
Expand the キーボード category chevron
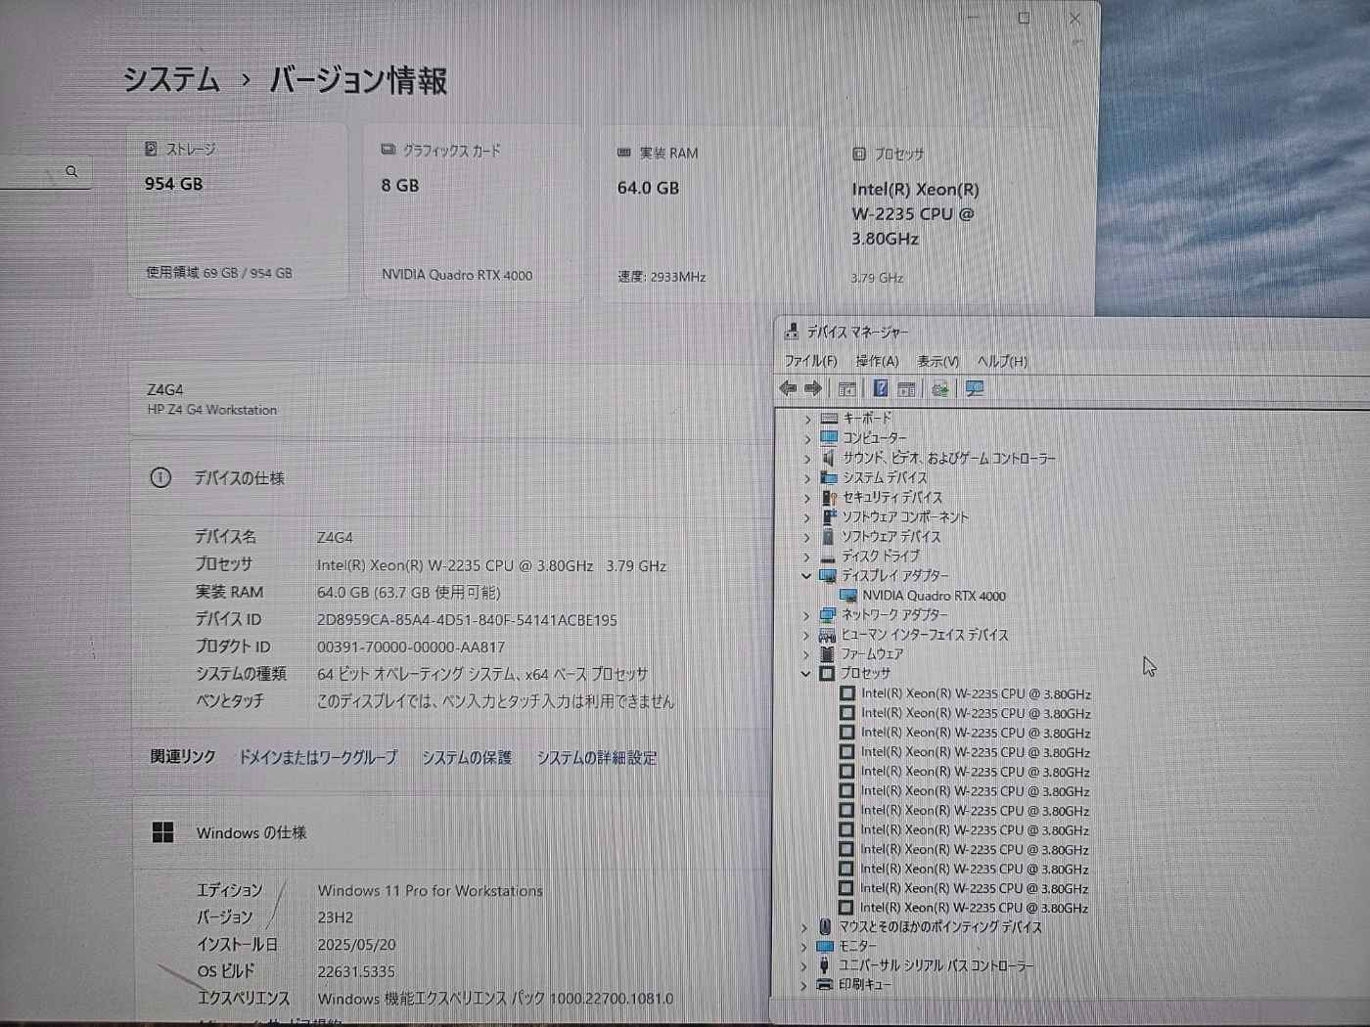(x=808, y=419)
